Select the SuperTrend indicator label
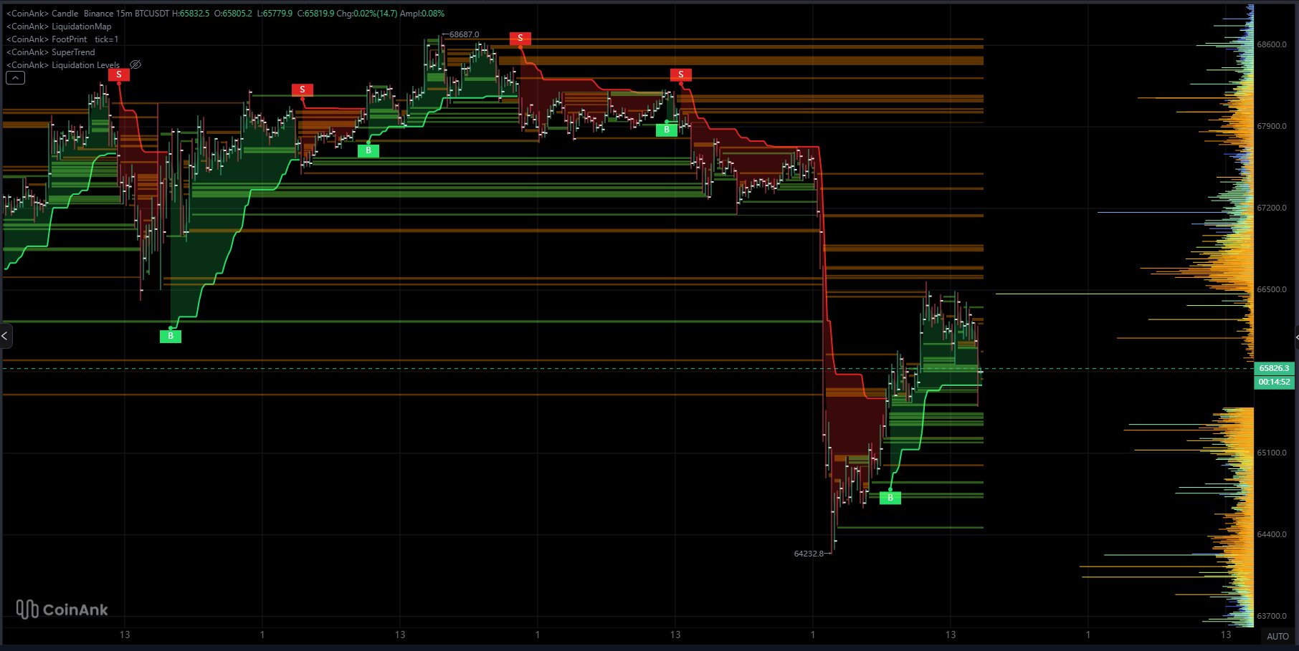Image resolution: width=1299 pixels, height=651 pixels. (51, 52)
